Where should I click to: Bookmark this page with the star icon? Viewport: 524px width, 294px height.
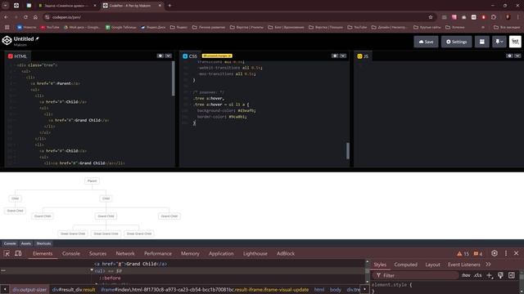431,17
